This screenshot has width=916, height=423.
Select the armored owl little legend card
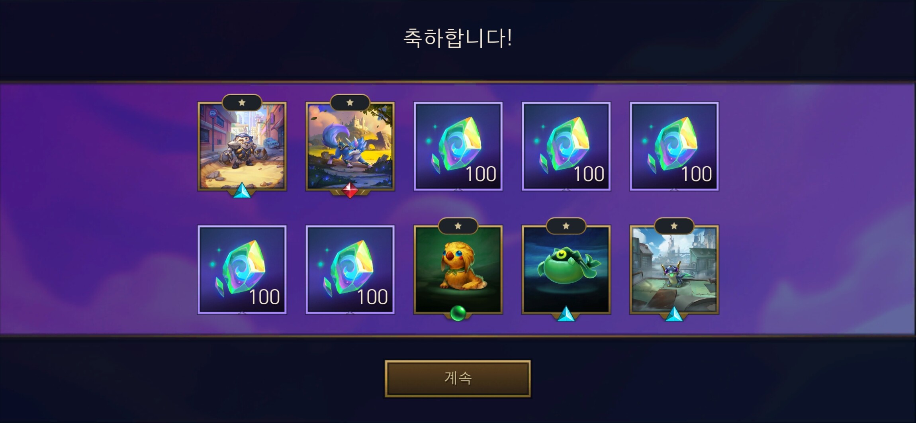pos(242,146)
